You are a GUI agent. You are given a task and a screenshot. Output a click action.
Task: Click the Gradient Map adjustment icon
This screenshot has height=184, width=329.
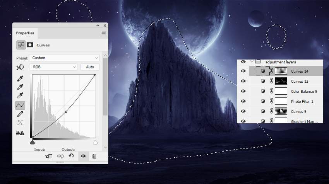(263, 121)
